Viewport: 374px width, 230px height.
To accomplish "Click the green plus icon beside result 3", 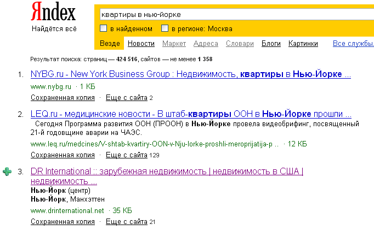I will 7,172.
